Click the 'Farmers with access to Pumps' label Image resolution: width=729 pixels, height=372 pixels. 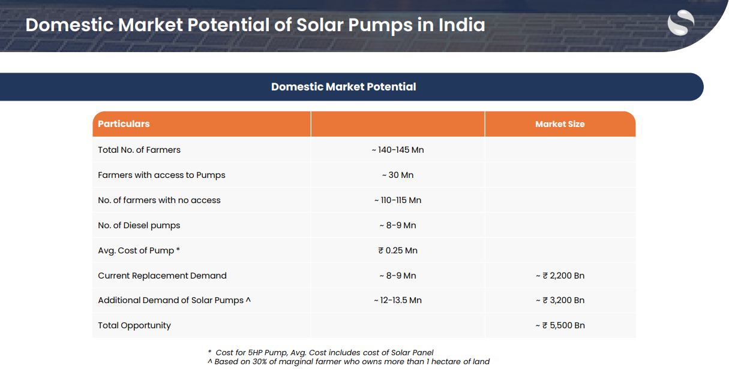161,175
